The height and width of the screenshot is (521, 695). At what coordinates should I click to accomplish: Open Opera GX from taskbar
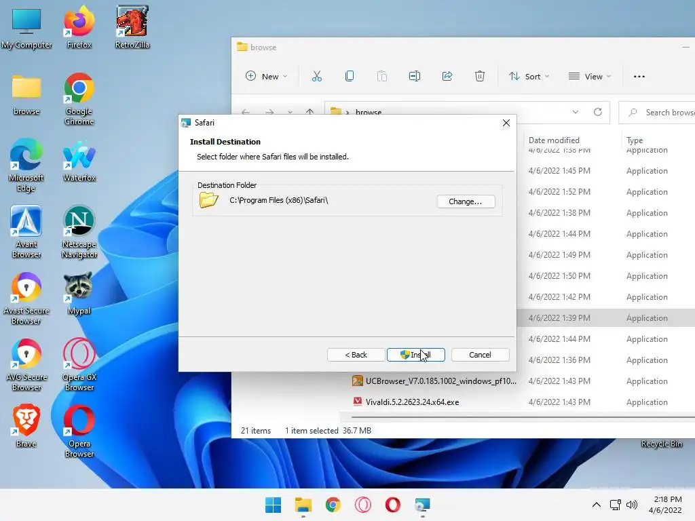click(363, 505)
